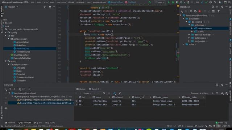
Task: Hide the Database panel with the minimize dash
Action: (227, 7)
